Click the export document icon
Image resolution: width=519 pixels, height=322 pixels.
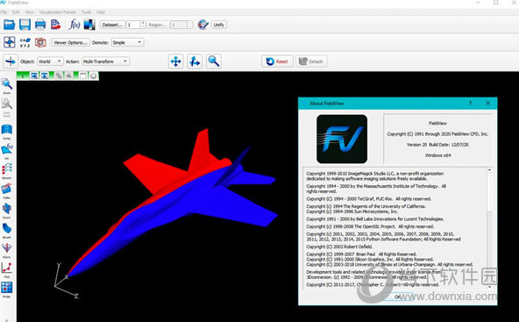tap(55, 25)
